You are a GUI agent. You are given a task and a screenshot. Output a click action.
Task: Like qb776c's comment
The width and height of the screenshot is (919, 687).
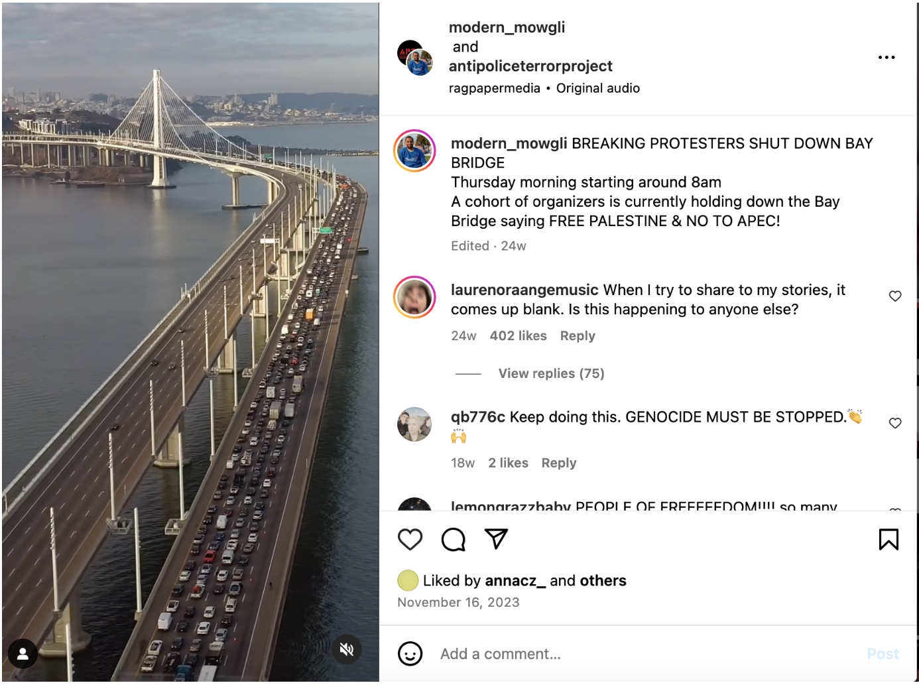point(895,423)
